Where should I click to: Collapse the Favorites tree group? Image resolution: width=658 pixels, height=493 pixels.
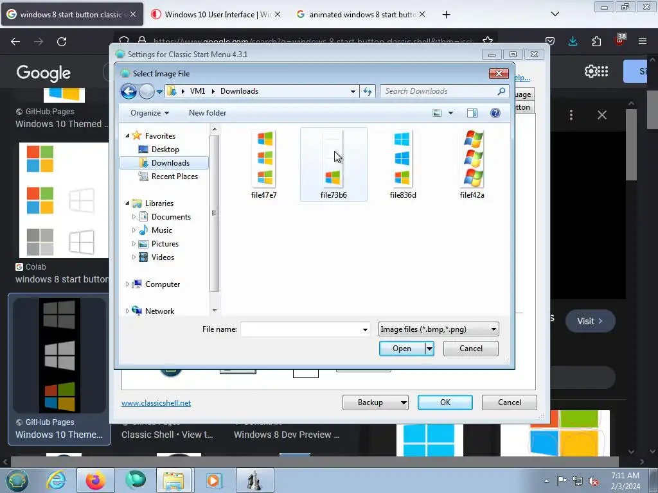point(128,135)
